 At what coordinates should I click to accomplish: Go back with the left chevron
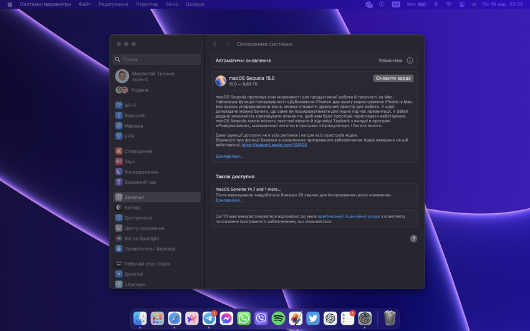pos(215,44)
